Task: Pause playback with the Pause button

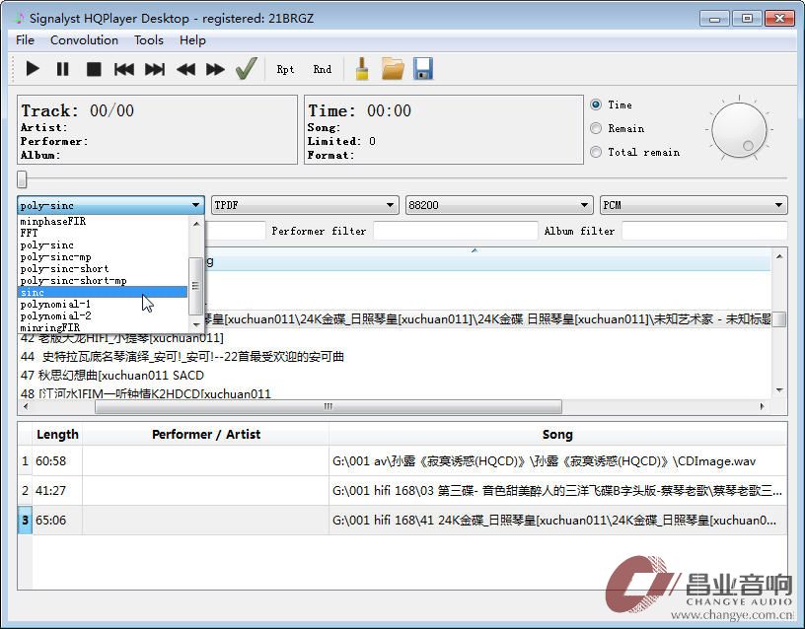Action: click(62, 69)
